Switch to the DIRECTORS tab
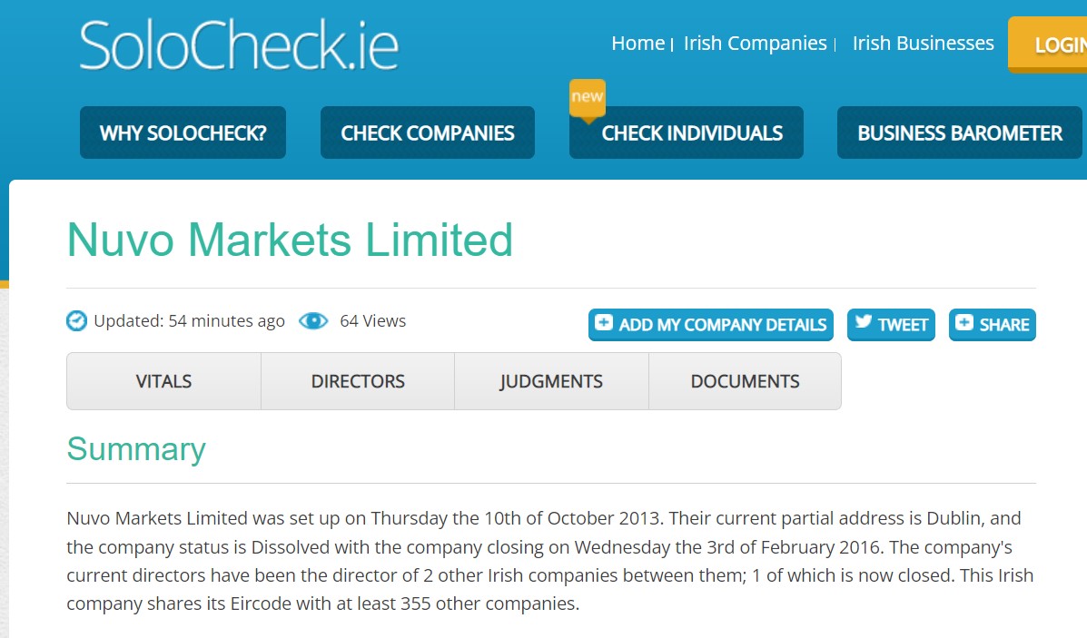The width and height of the screenshot is (1087, 638). pos(357,380)
